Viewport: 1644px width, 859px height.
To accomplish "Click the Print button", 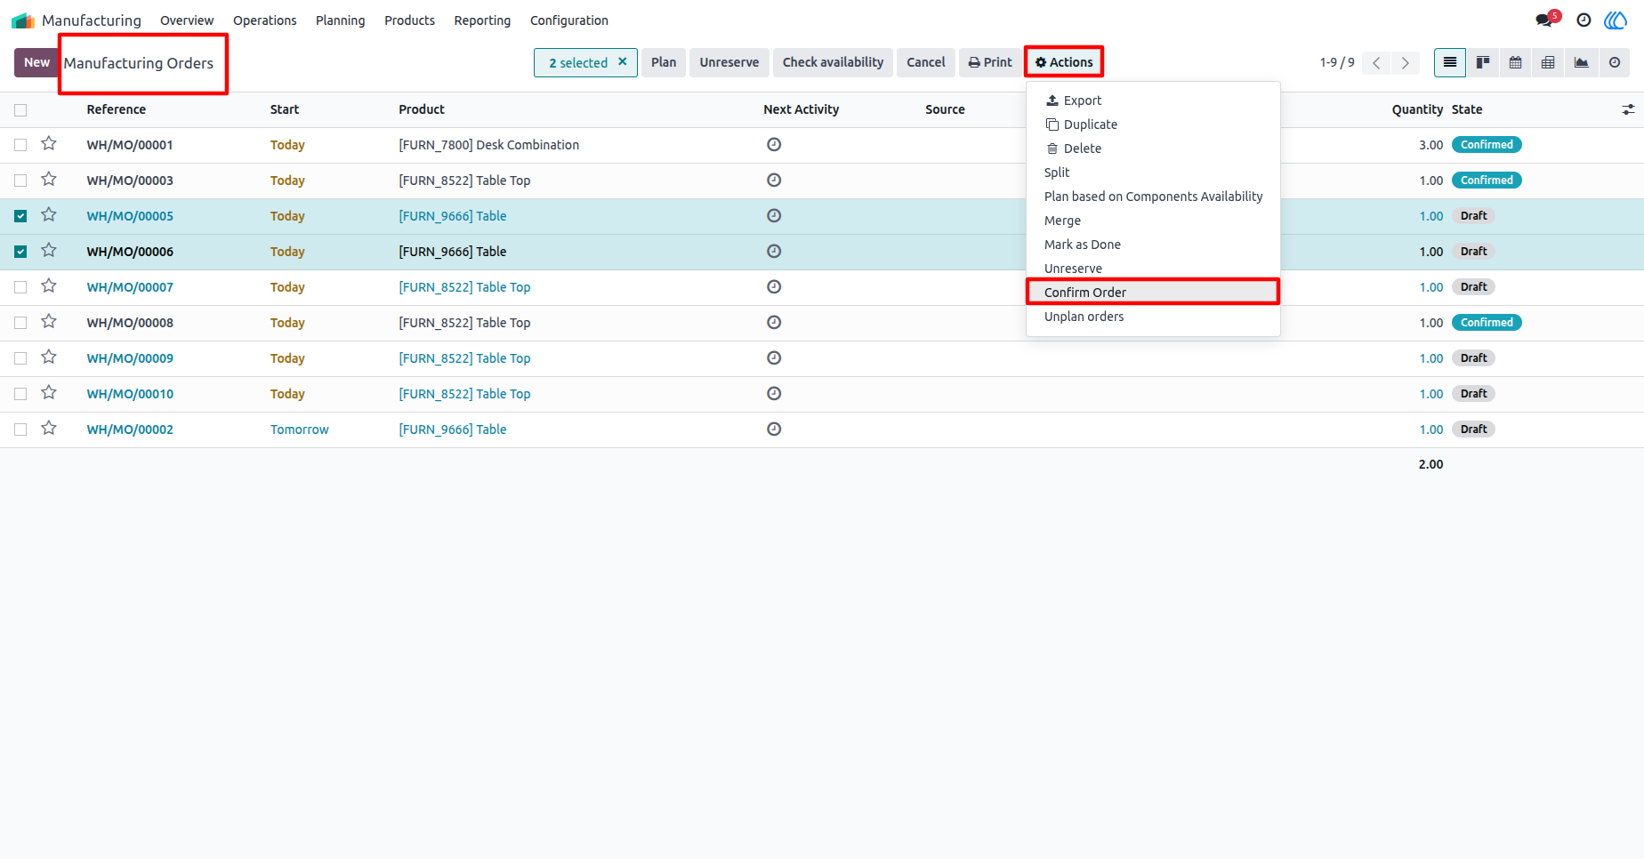I will coord(990,62).
